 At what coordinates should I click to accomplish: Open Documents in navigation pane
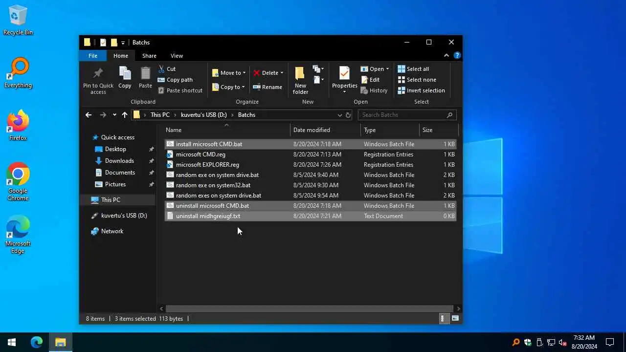pyautogui.click(x=120, y=173)
